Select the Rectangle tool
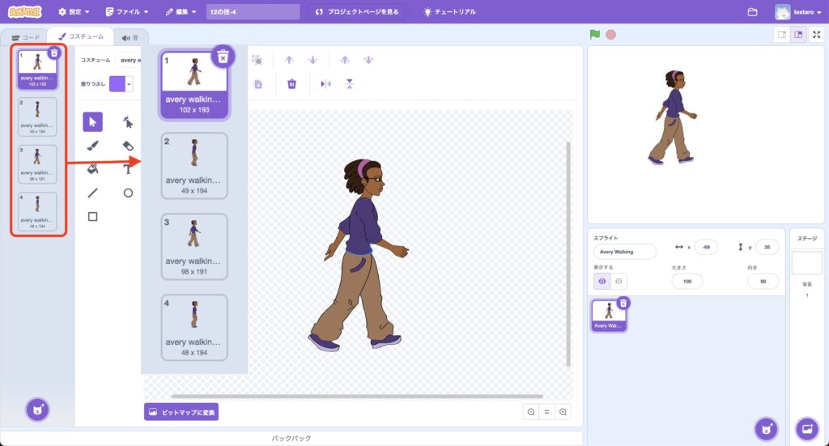 click(92, 217)
